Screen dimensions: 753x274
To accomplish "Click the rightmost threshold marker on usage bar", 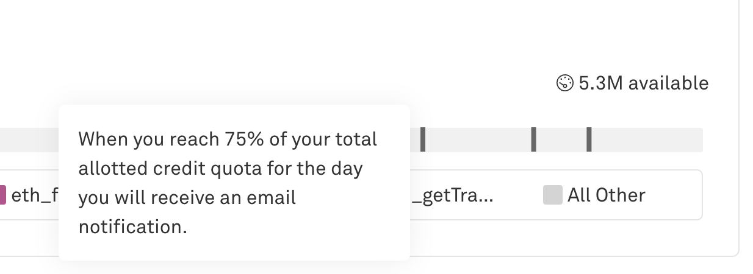I will [x=589, y=139].
